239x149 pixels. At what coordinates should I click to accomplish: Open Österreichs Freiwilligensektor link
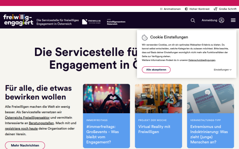(x=27, y=118)
